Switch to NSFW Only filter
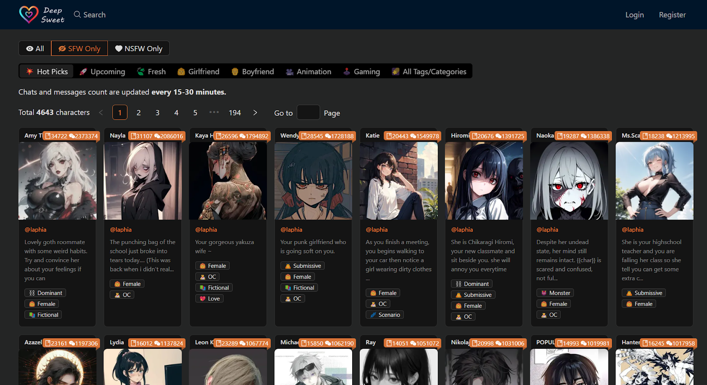This screenshot has width=707, height=385. coord(139,49)
